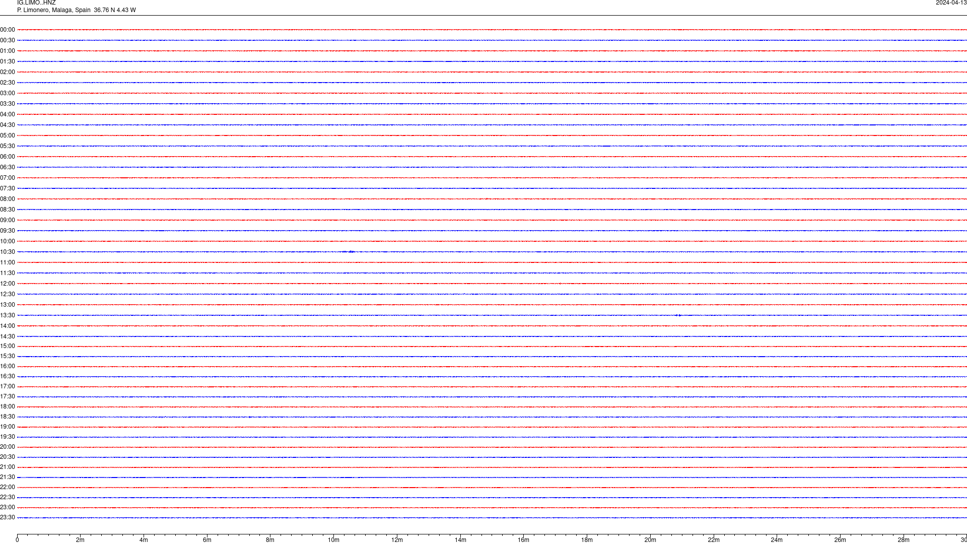Click the 10m tick label on time axis
This screenshot has width=967, height=544.
coord(333,540)
